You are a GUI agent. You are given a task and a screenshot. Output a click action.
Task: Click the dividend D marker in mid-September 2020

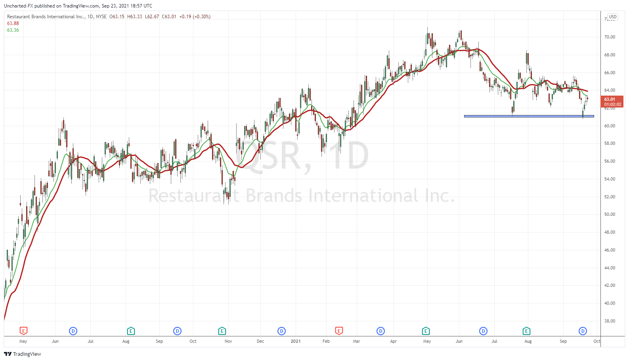pyautogui.click(x=177, y=331)
